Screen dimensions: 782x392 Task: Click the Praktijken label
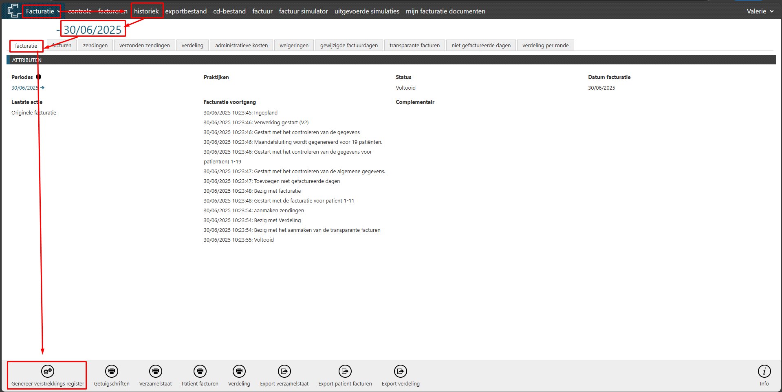tap(216, 77)
